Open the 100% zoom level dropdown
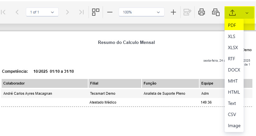 tap(141, 12)
